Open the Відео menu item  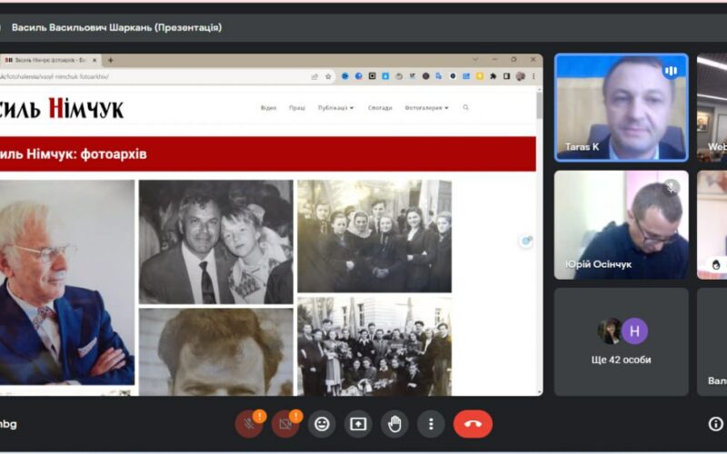268,108
